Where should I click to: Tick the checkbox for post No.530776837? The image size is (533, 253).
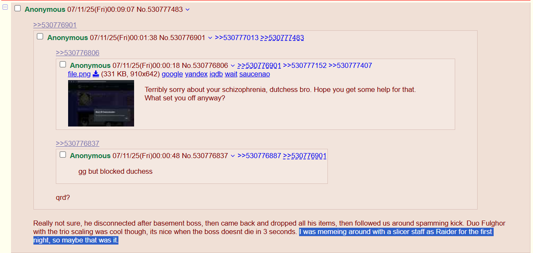pyautogui.click(x=63, y=155)
